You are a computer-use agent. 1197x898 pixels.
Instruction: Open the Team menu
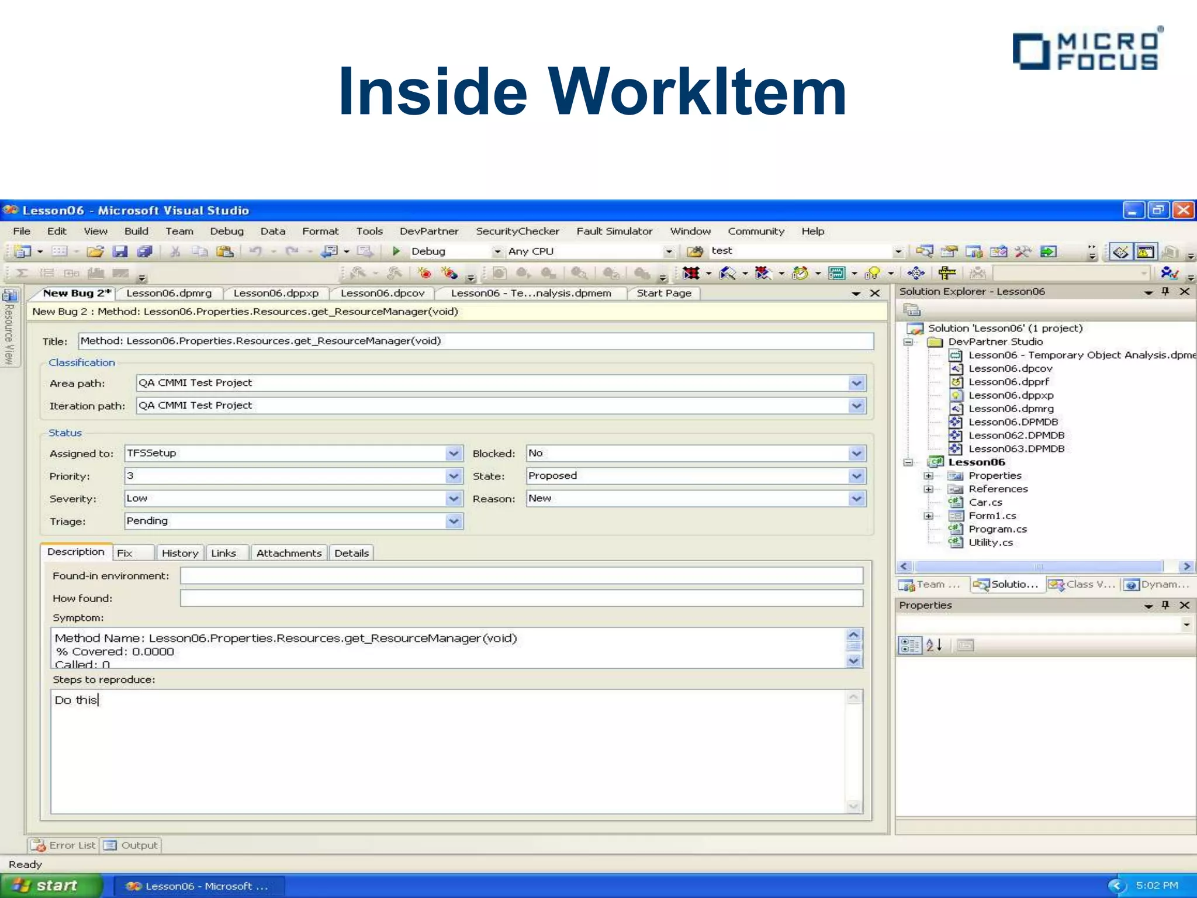coord(179,231)
